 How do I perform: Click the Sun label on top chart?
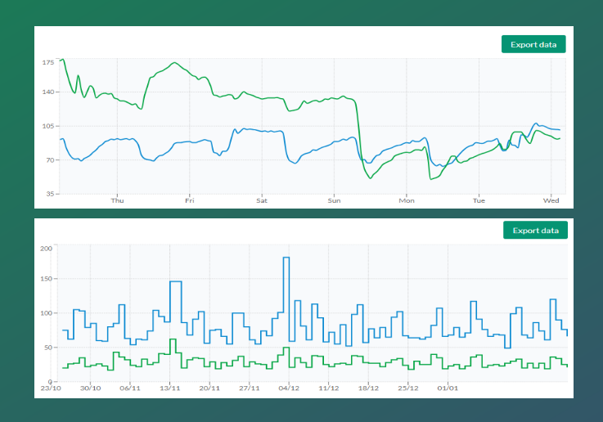point(334,200)
